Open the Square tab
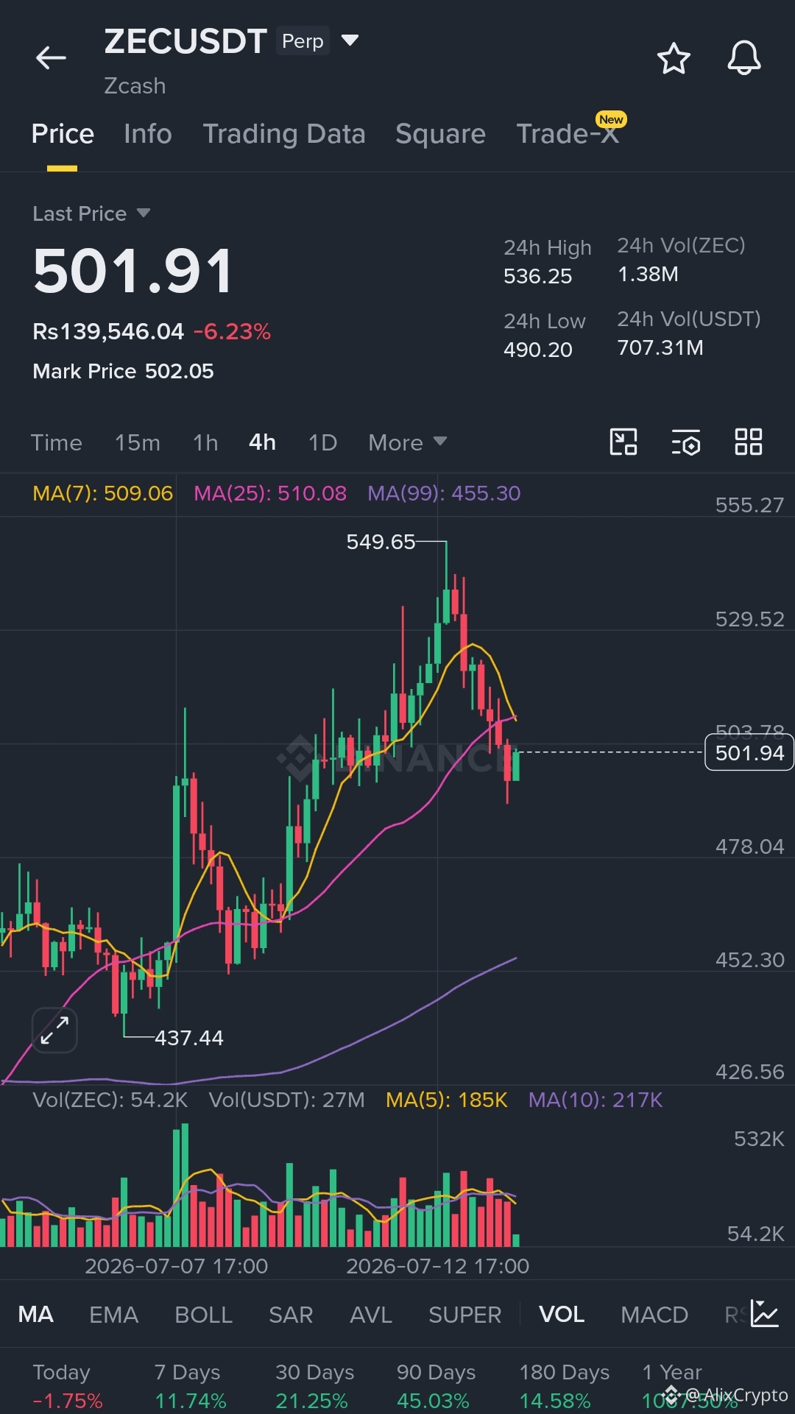This screenshot has height=1414, width=795. coord(440,134)
